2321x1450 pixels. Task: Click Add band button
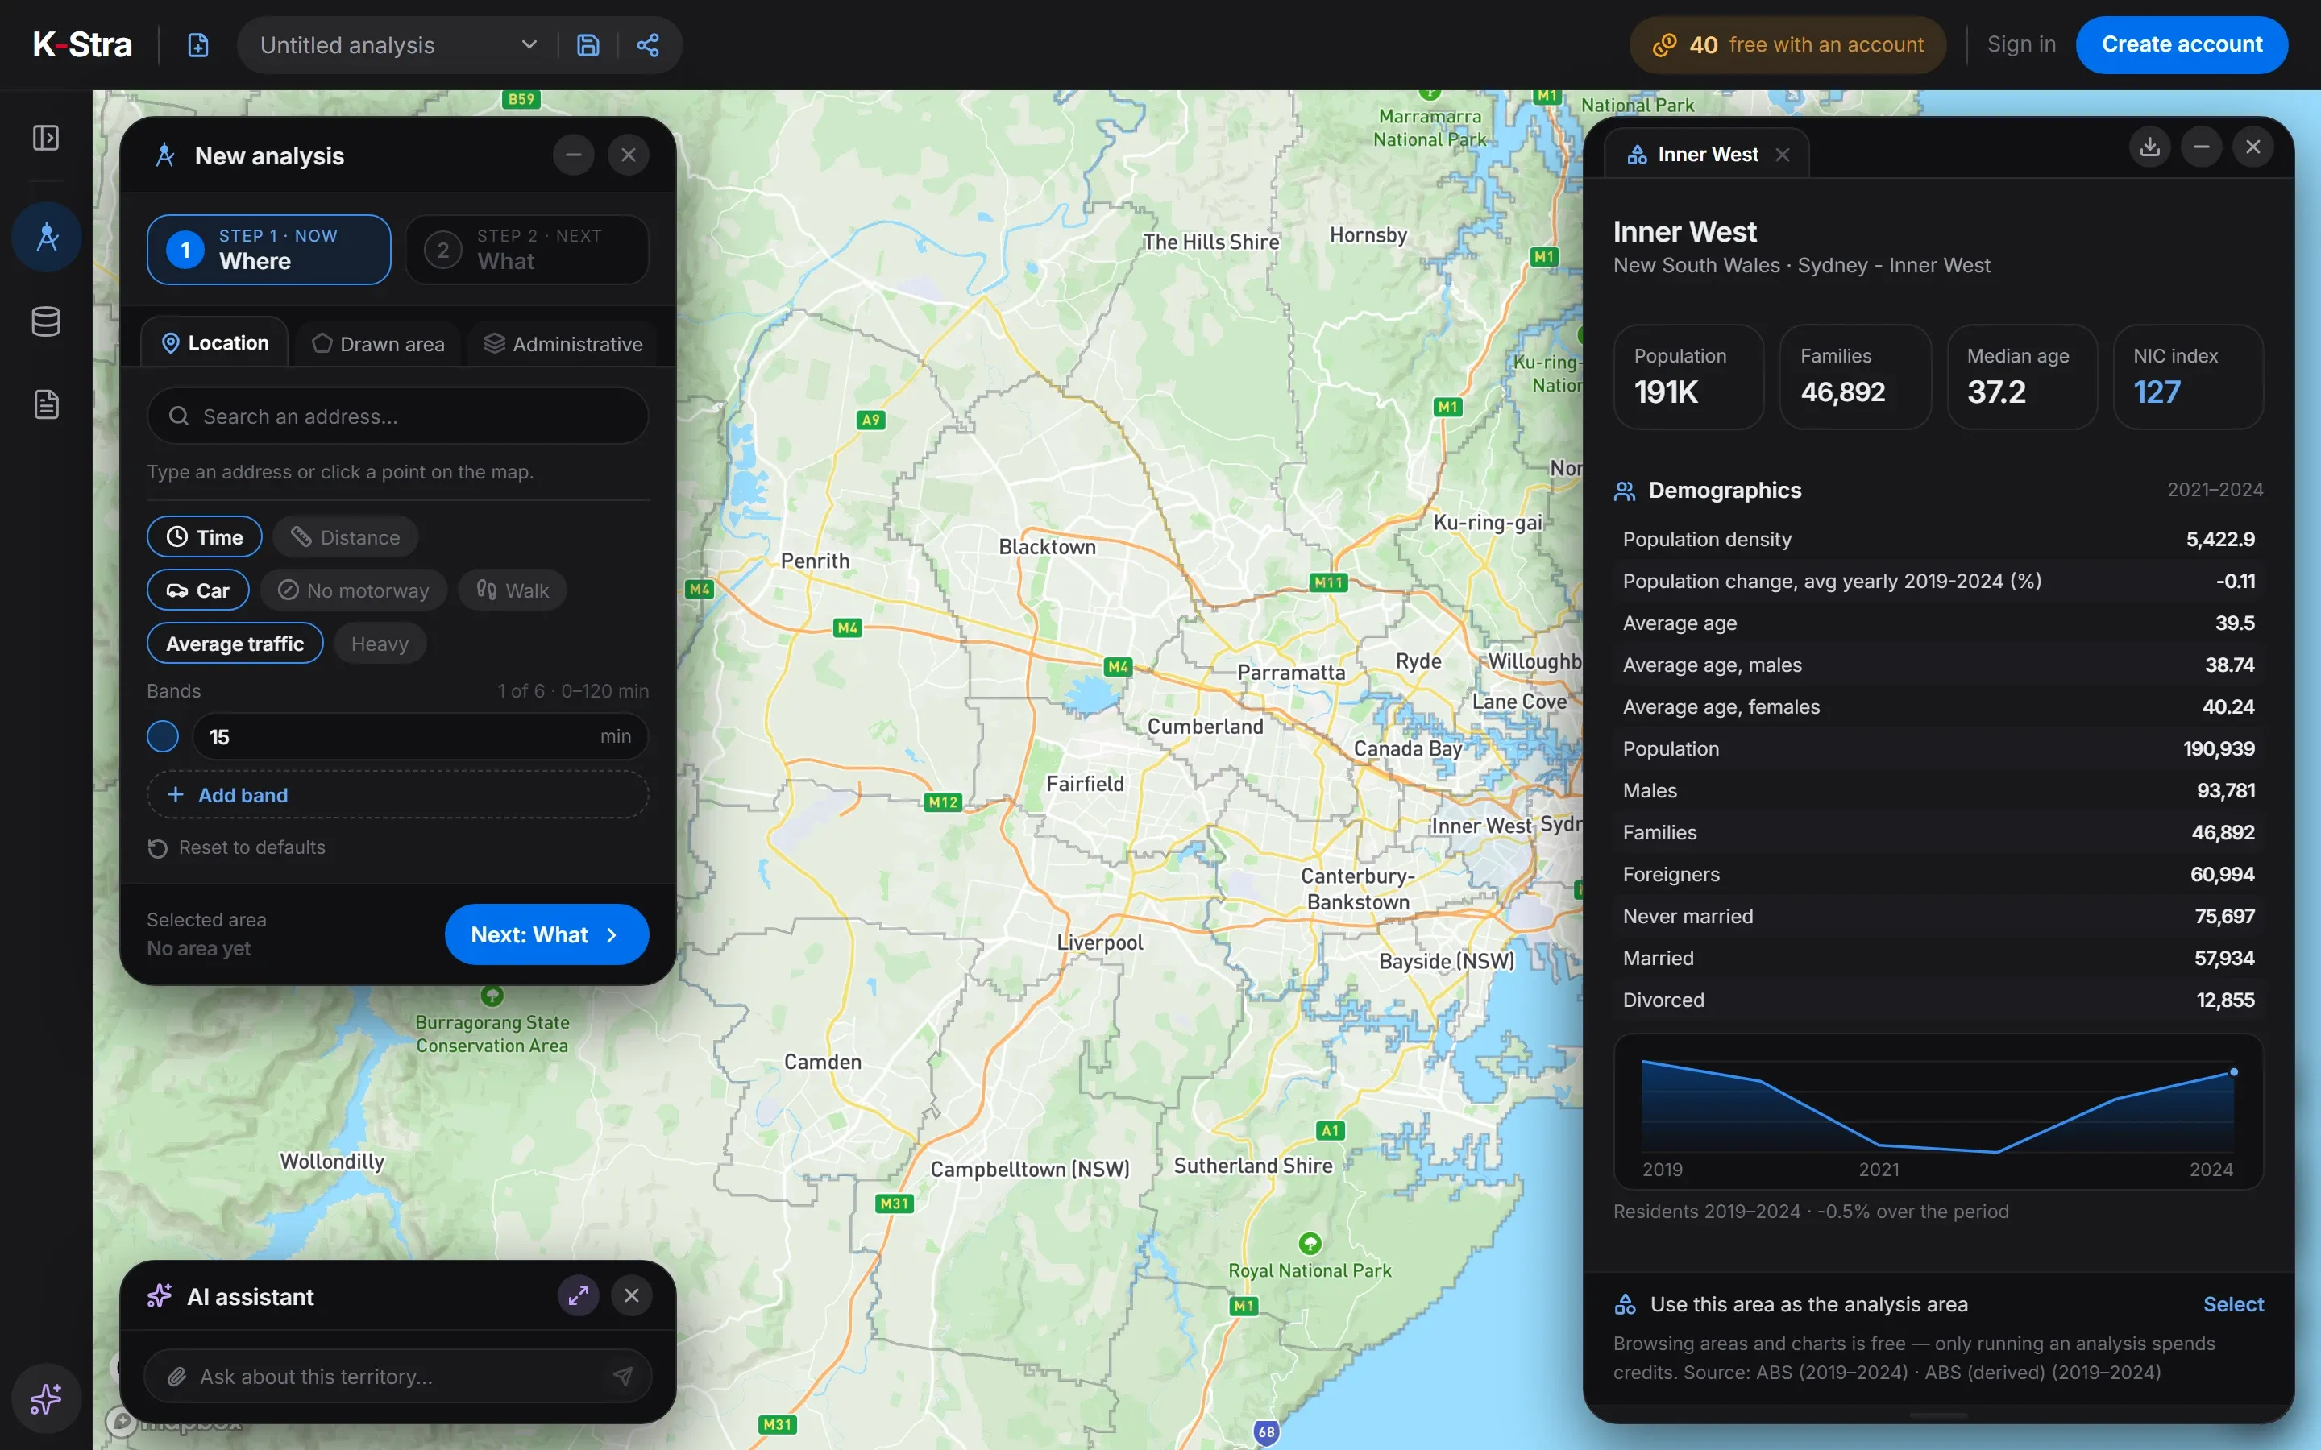(x=398, y=795)
